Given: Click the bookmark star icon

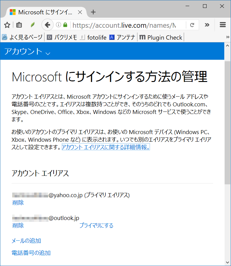Looking at the screenshot, I should coord(7,25).
